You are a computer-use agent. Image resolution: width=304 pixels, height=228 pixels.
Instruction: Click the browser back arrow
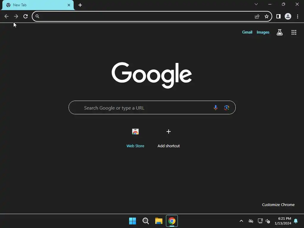[x=7, y=17]
